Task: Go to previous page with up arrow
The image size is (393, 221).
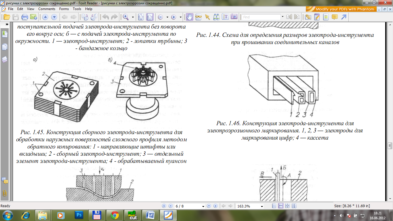Action: tap(45, 17)
